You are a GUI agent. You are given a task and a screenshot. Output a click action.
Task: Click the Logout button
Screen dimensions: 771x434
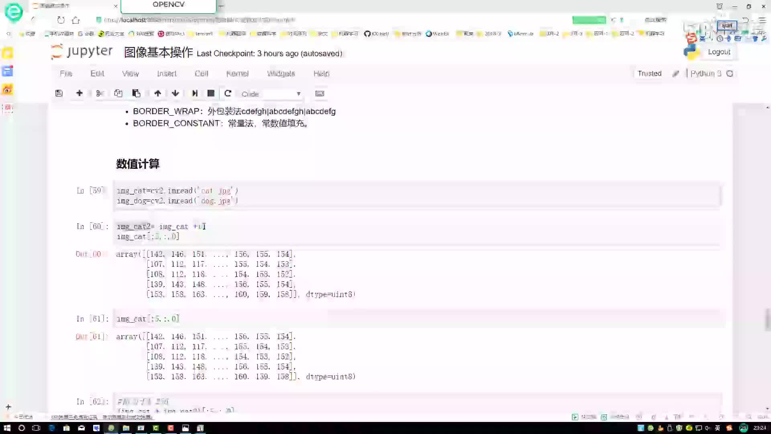point(719,52)
